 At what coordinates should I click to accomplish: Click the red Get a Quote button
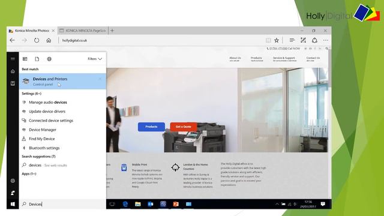tap(184, 127)
